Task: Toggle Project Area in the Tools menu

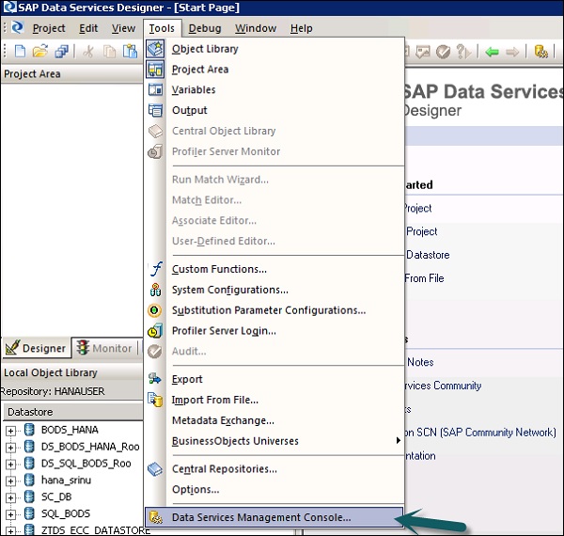Action: (199, 70)
